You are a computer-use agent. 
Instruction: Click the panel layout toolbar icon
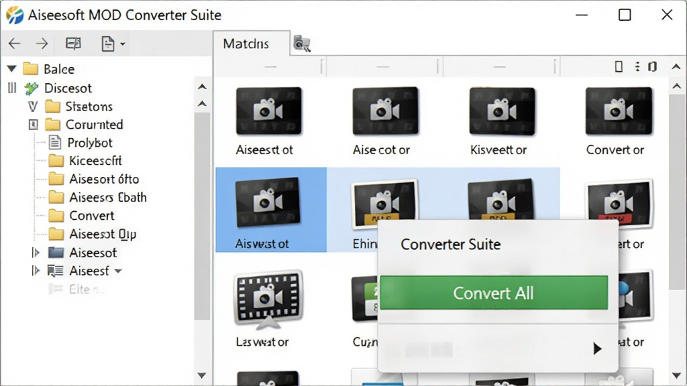(73, 44)
